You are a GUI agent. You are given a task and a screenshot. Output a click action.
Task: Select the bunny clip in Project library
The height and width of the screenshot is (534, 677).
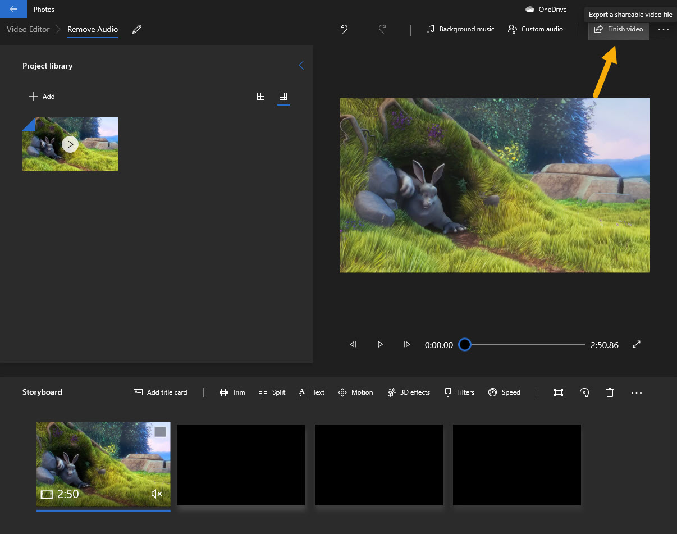[70, 144]
